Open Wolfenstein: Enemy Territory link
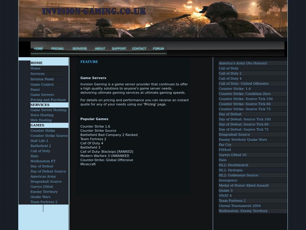Image resolution: width=306 pixels, height=230 pixels. click(253, 211)
